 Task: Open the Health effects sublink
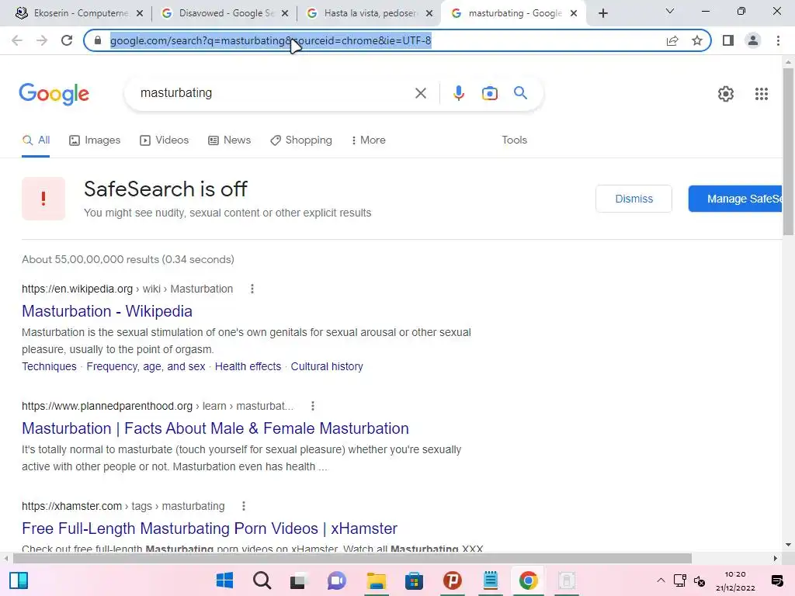pos(248,366)
